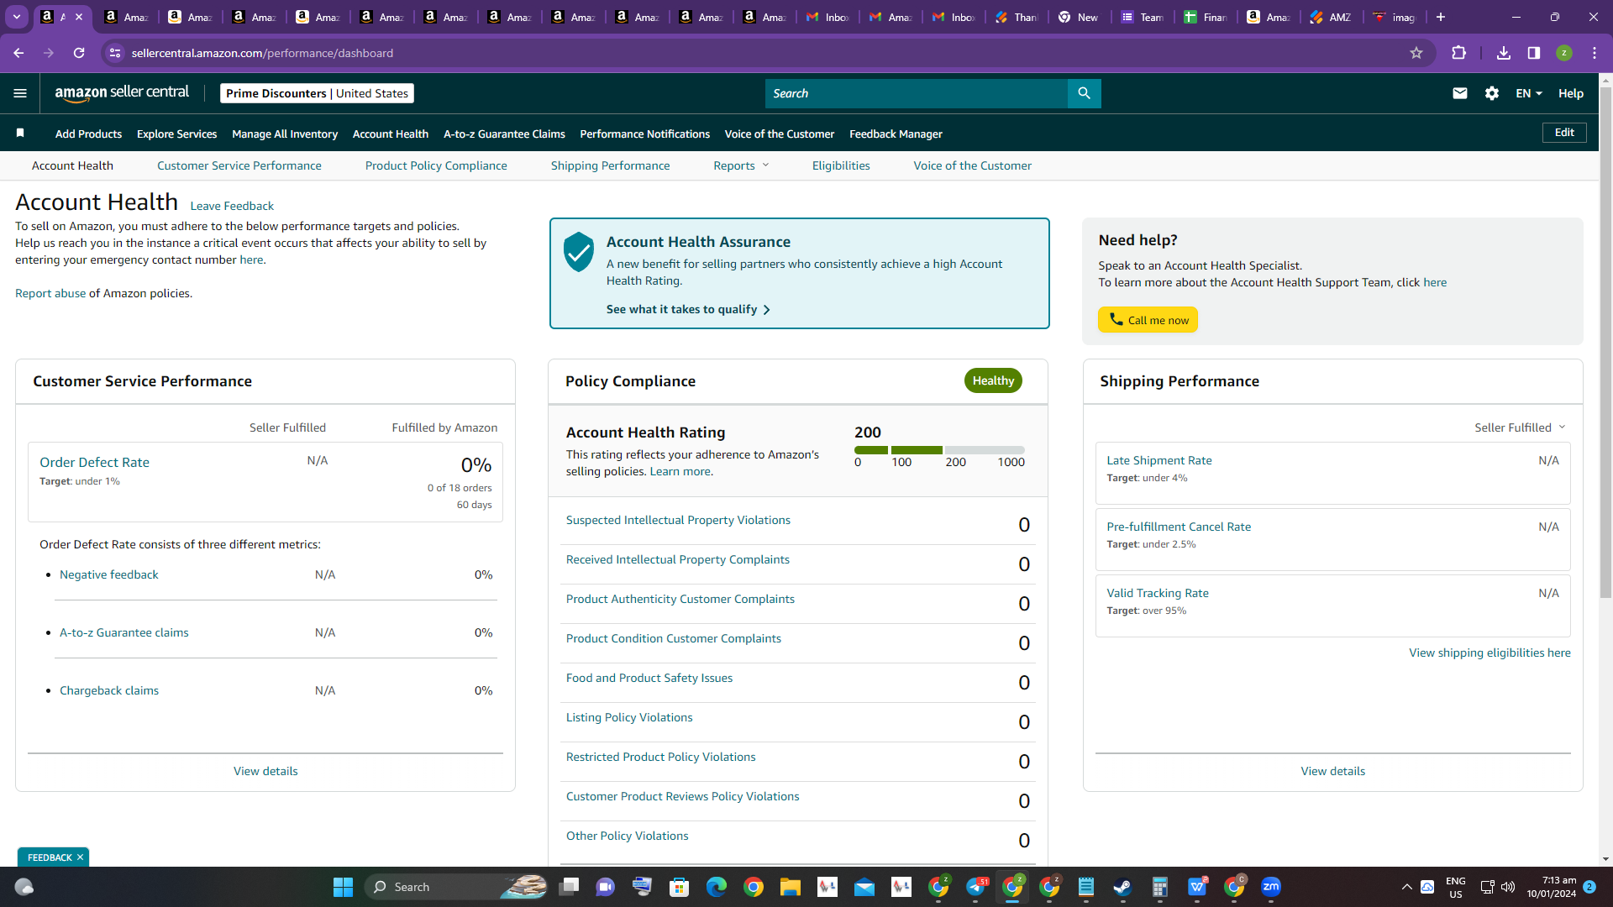The height and width of the screenshot is (907, 1613).
Task: Go back to previous page
Action: click(18, 53)
